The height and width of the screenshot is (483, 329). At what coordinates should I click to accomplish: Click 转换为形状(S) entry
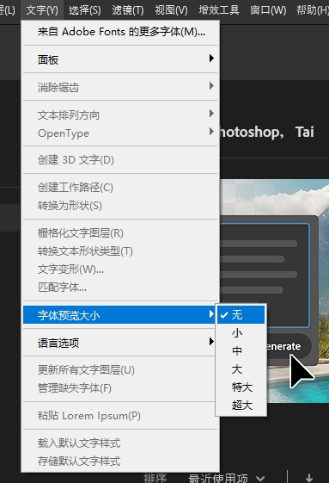click(120, 206)
